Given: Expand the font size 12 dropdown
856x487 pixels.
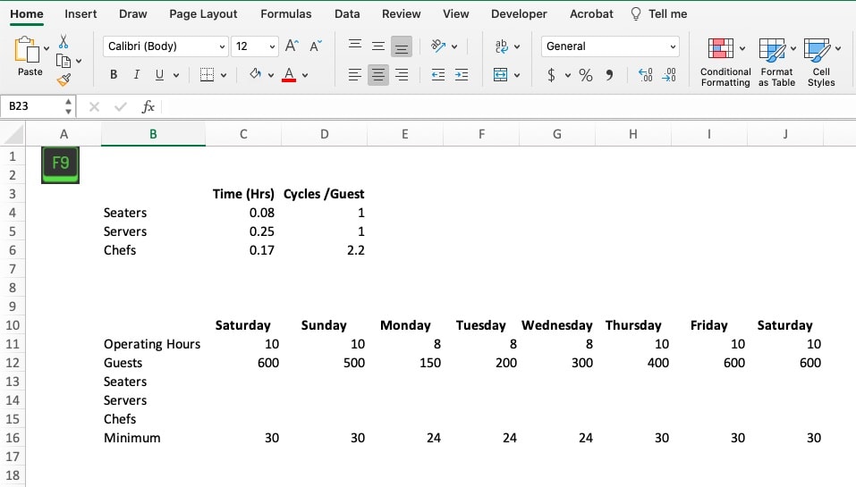Looking at the screenshot, I should coord(272,46).
